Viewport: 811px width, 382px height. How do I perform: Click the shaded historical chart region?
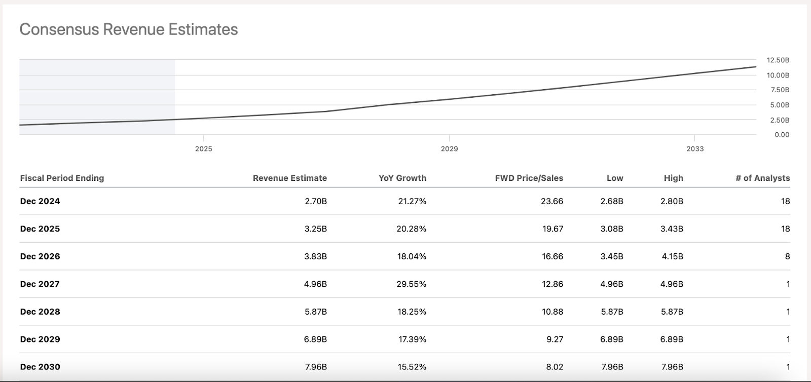pyautogui.click(x=97, y=91)
